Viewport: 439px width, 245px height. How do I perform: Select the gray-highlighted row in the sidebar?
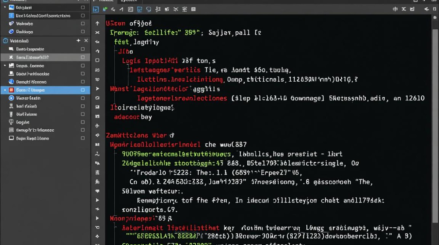tap(45, 57)
